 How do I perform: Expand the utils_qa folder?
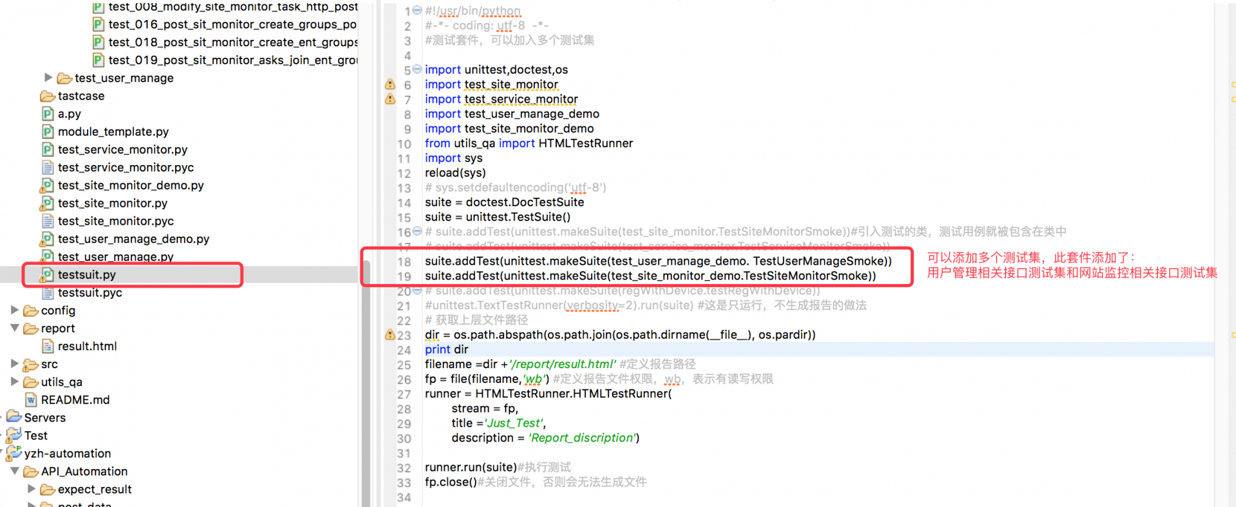point(15,382)
